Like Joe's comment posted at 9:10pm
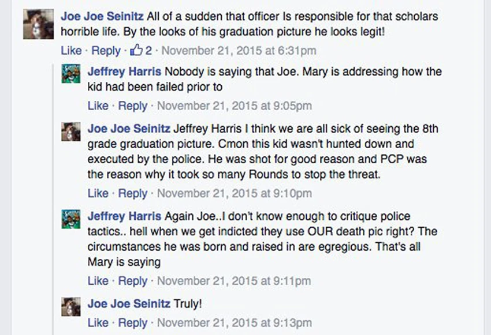491x335 pixels. coord(98,193)
